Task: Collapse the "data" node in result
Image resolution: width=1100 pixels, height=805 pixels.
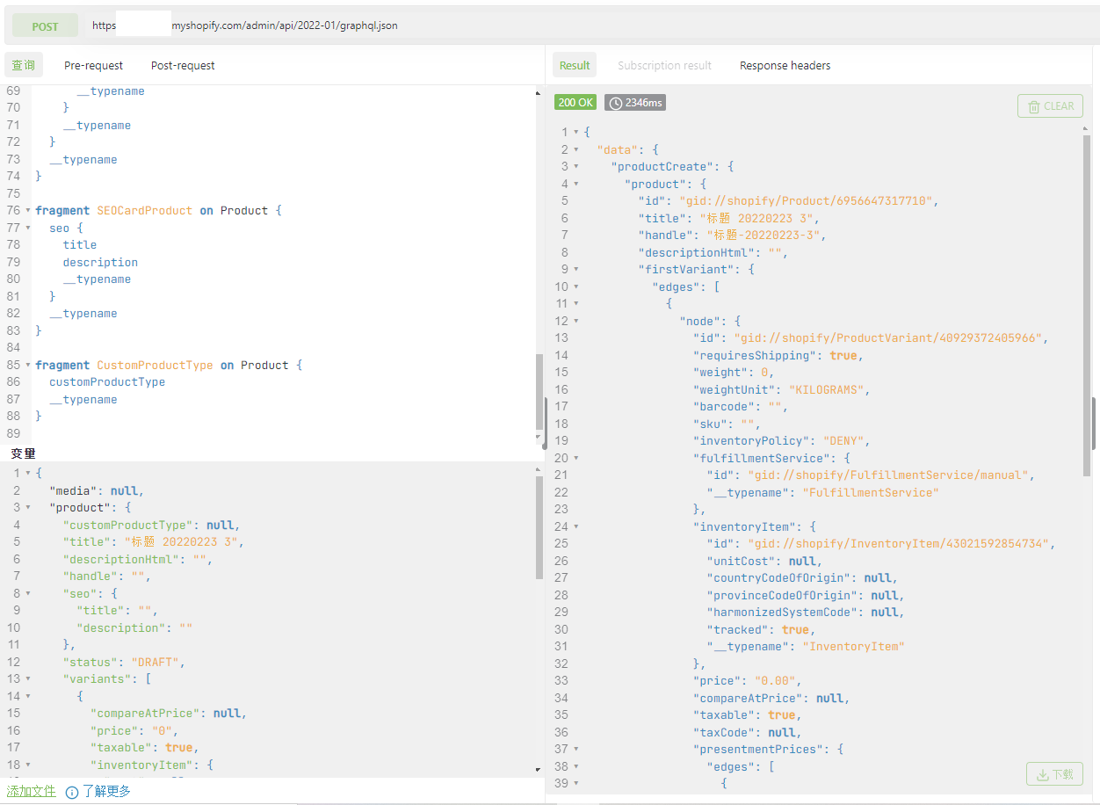Action: coord(576,150)
